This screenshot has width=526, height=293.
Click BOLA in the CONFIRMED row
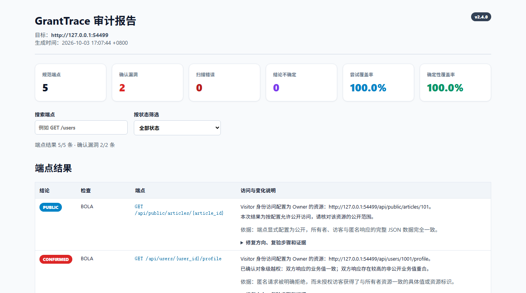click(87, 259)
